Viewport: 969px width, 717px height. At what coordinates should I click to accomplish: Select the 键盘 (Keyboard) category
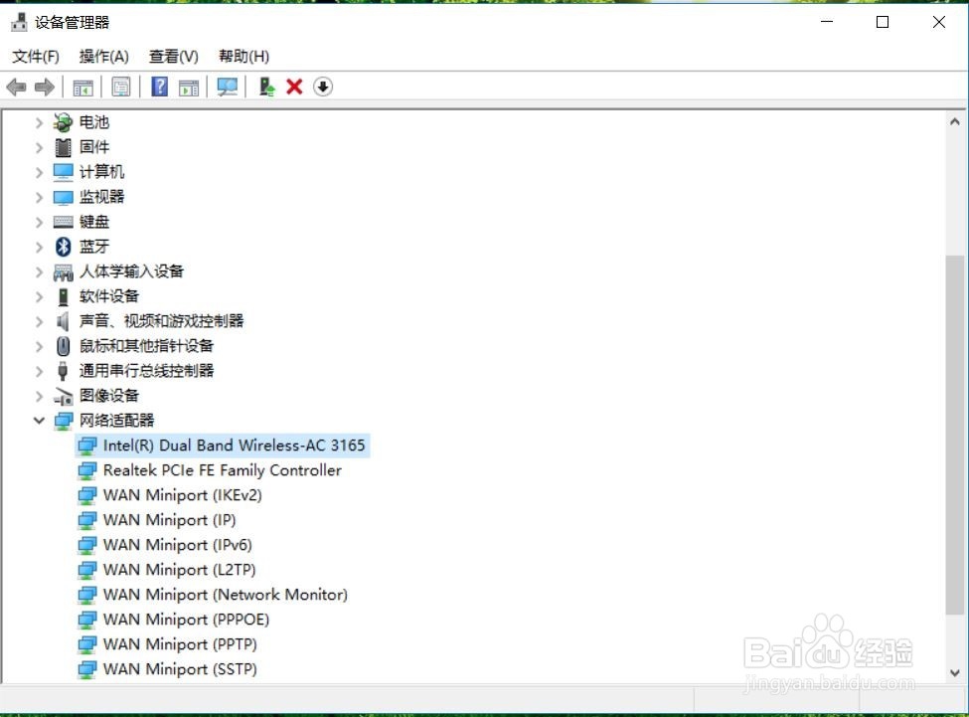94,221
